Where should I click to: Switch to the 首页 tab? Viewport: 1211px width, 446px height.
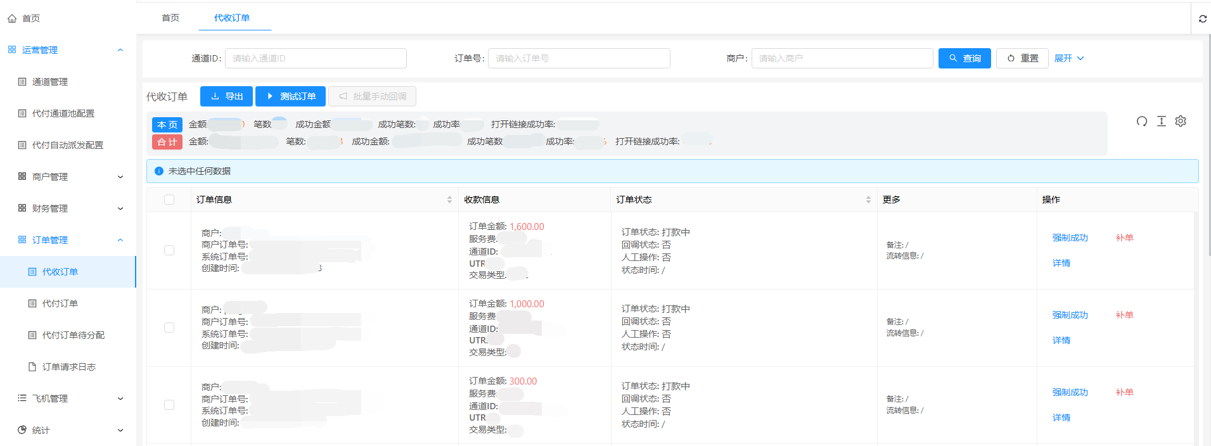point(170,18)
